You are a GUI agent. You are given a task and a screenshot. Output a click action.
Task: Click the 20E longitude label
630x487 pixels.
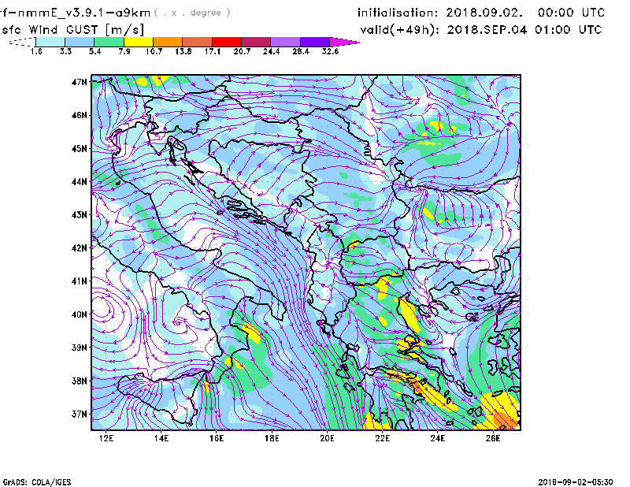click(x=327, y=438)
